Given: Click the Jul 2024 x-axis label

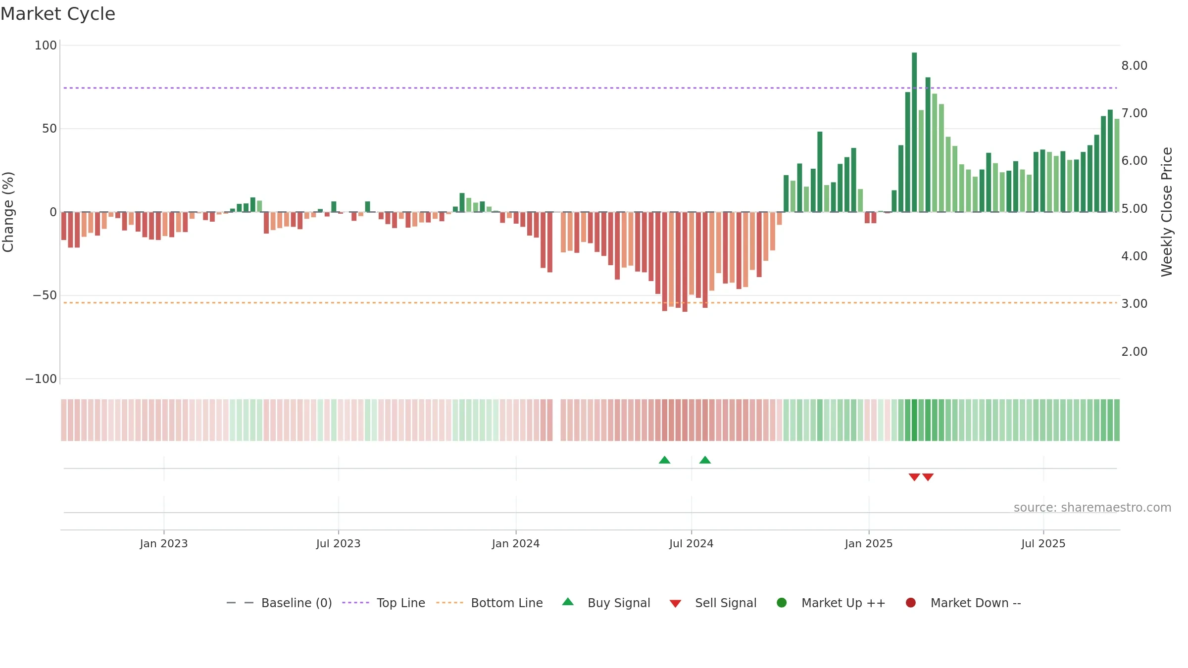Looking at the screenshot, I should click(692, 543).
